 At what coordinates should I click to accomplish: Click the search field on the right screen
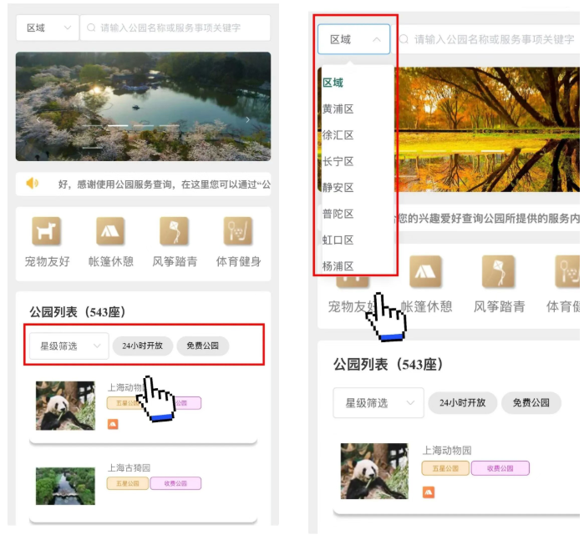pos(488,39)
